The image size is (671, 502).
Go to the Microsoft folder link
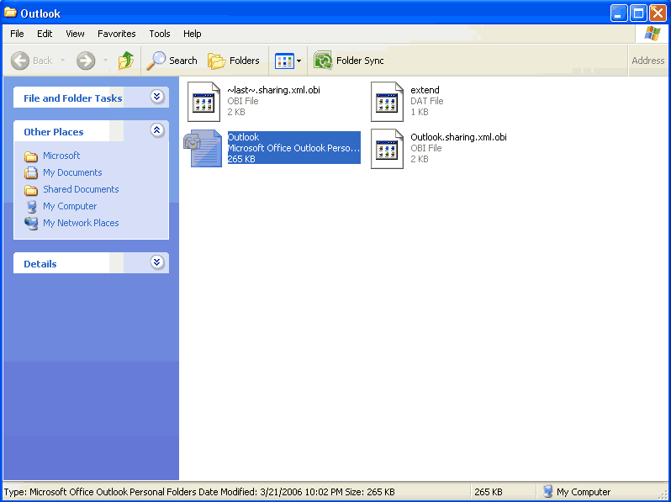[x=61, y=156]
